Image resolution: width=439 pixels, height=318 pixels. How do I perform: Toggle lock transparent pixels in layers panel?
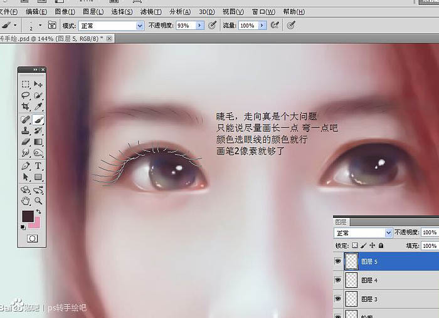[354, 246]
